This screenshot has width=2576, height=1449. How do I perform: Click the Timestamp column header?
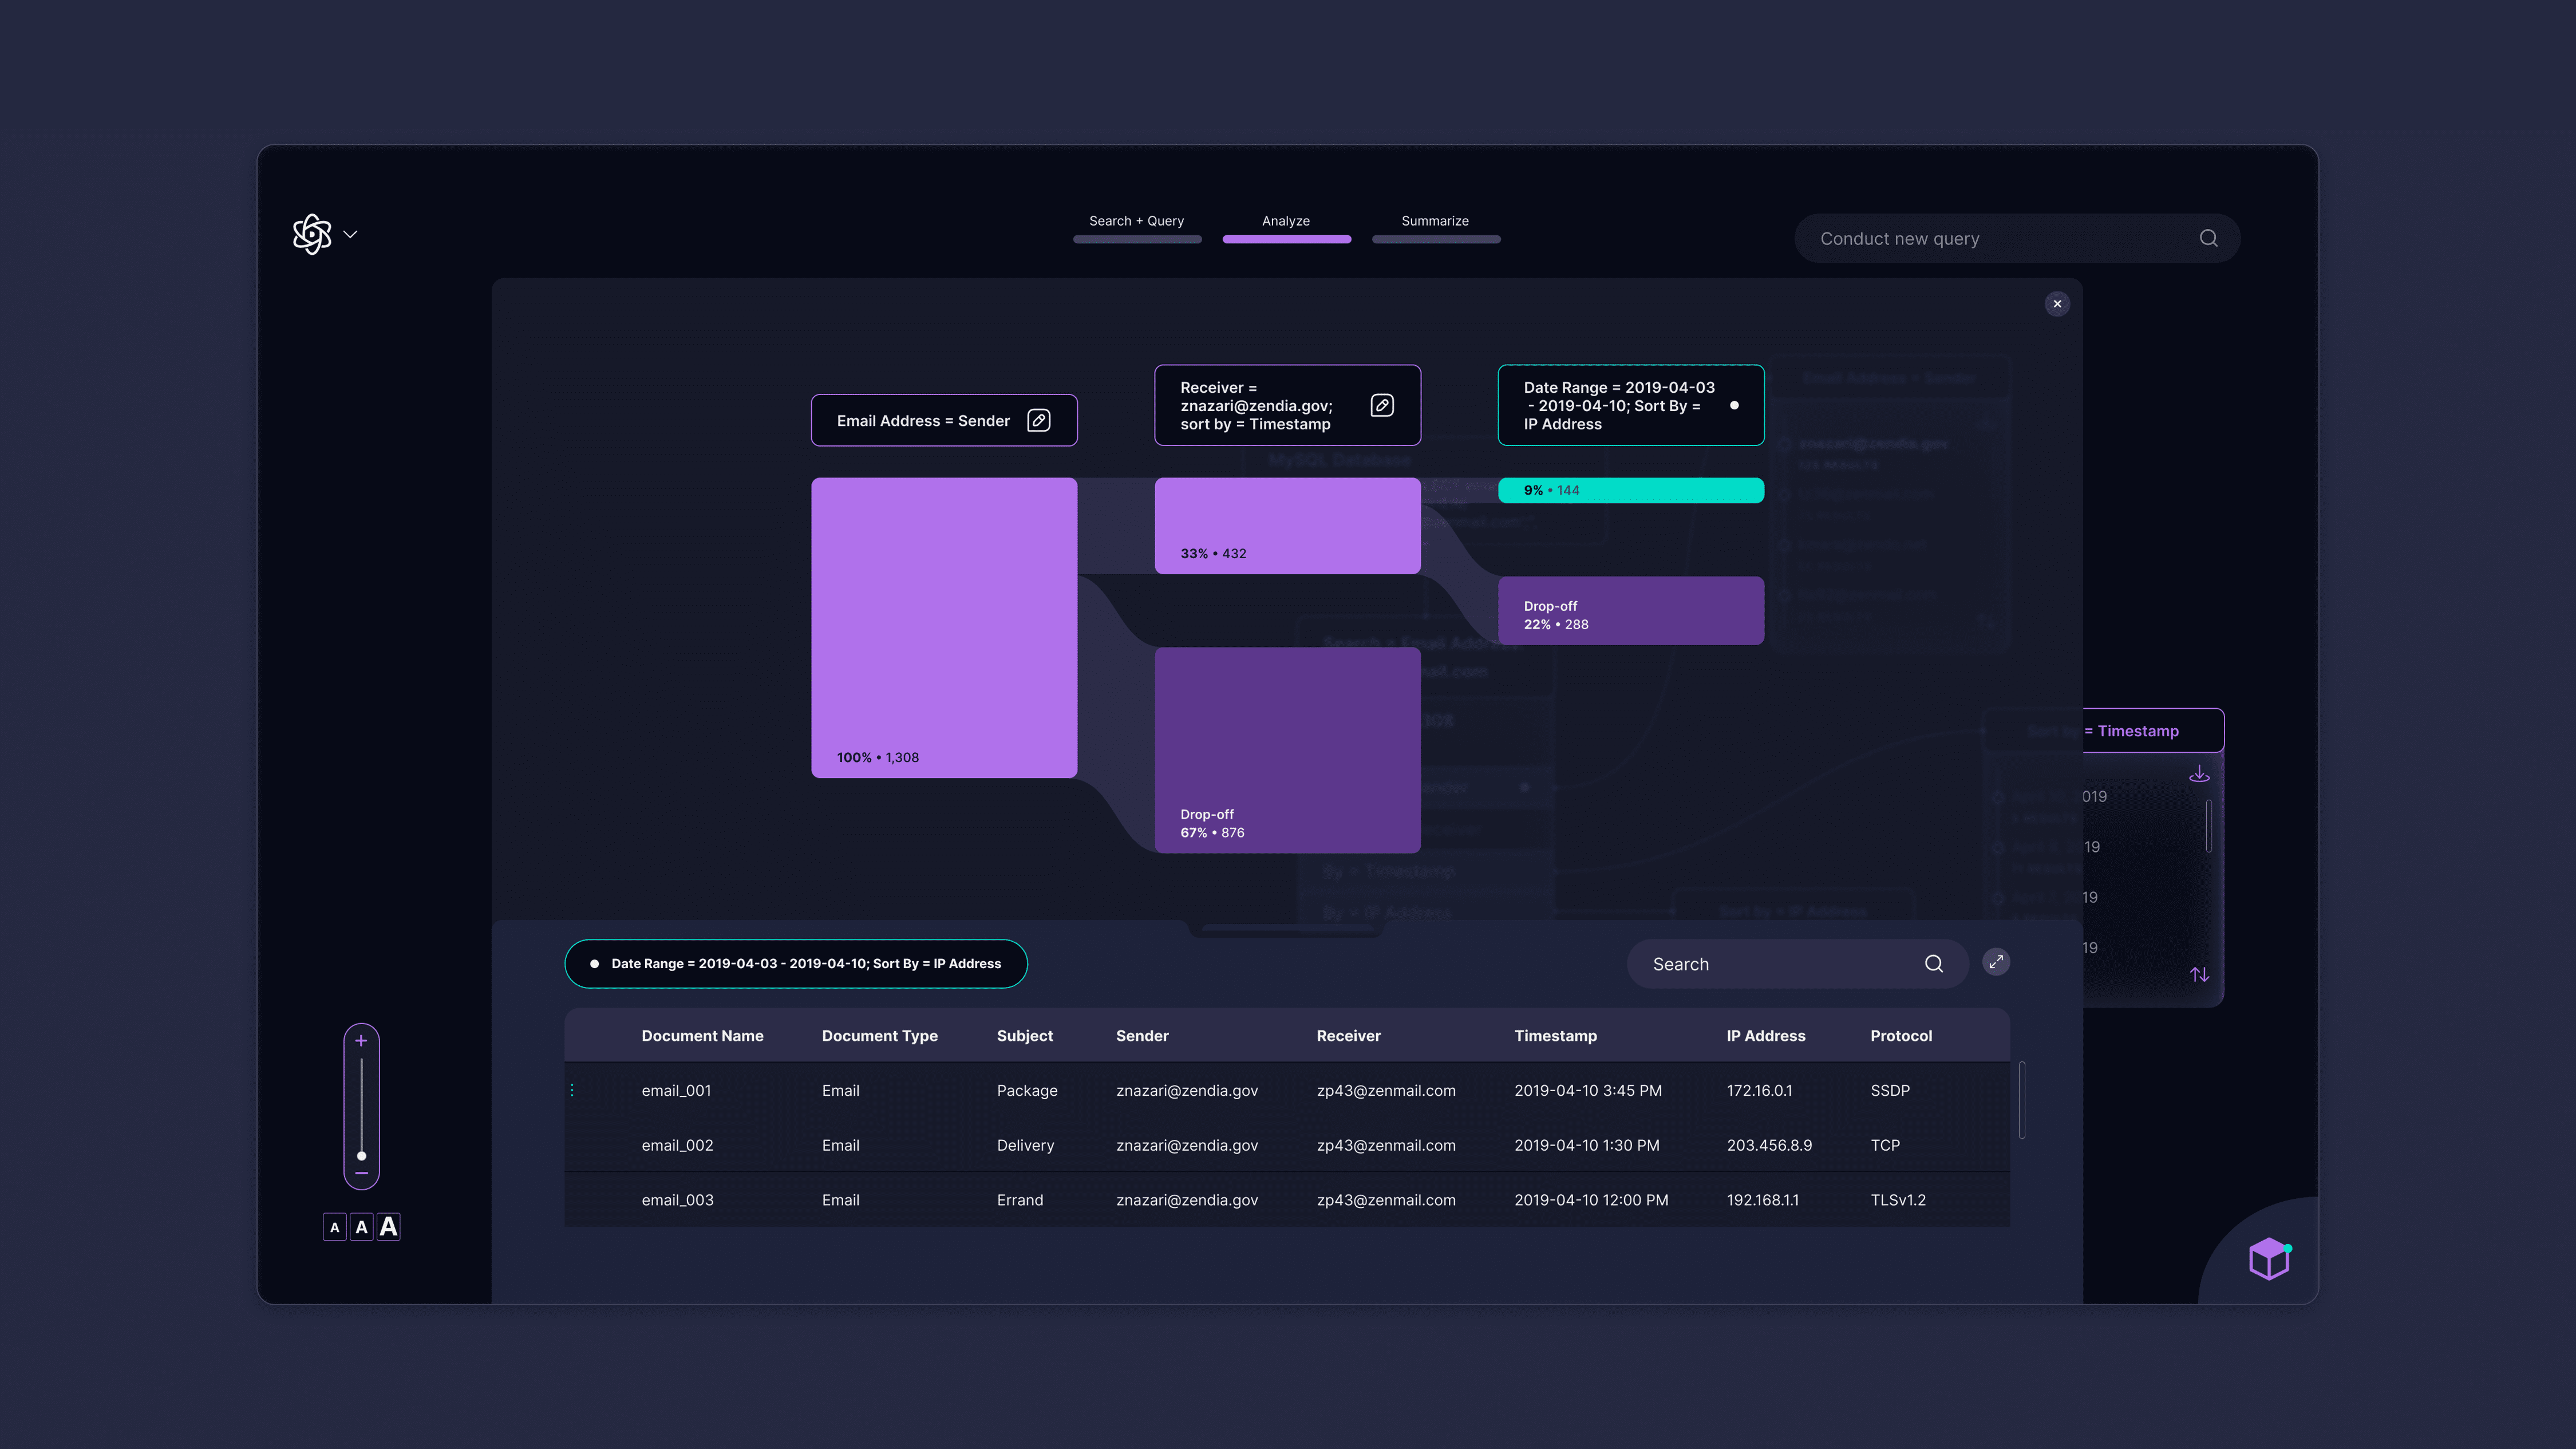(x=1555, y=1036)
